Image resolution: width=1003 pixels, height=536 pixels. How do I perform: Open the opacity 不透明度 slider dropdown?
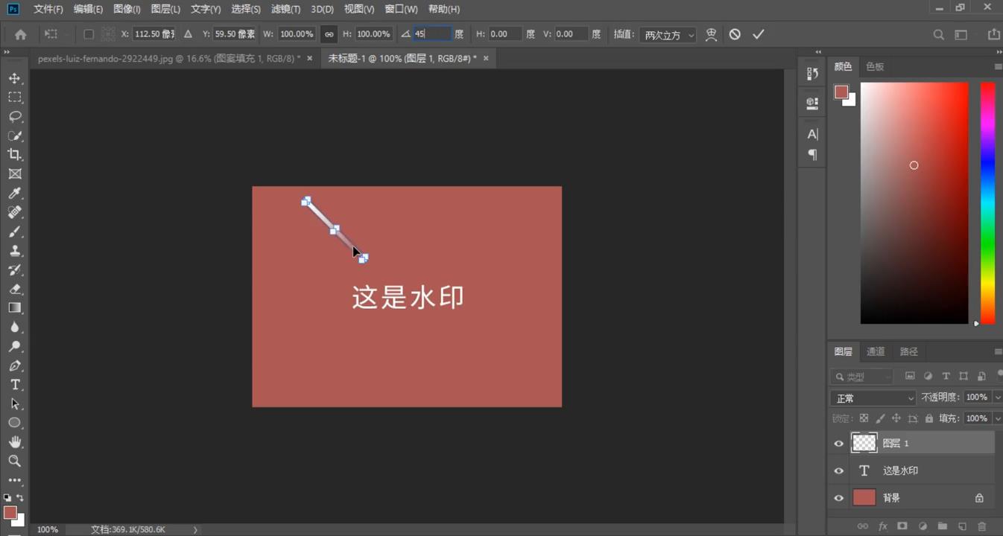998,398
